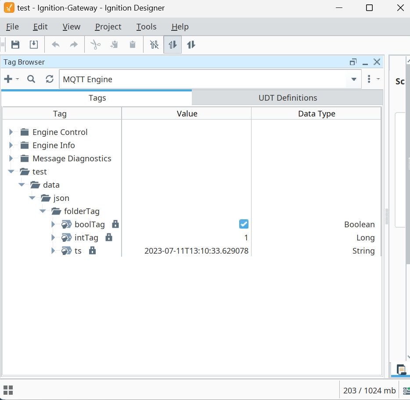410x400 pixels.
Task: Expand the ts tag properties
Action: [53, 251]
